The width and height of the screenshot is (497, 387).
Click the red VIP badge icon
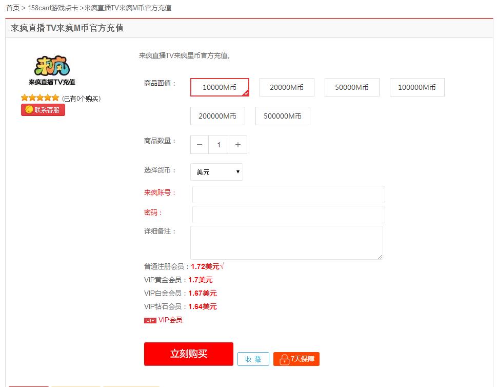[x=150, y=320]
